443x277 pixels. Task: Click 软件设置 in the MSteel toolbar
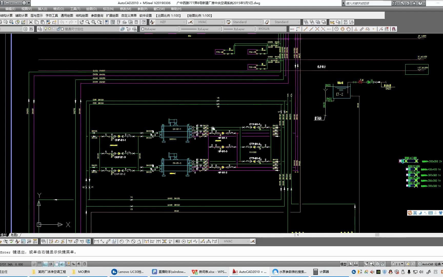coord(146,16)
